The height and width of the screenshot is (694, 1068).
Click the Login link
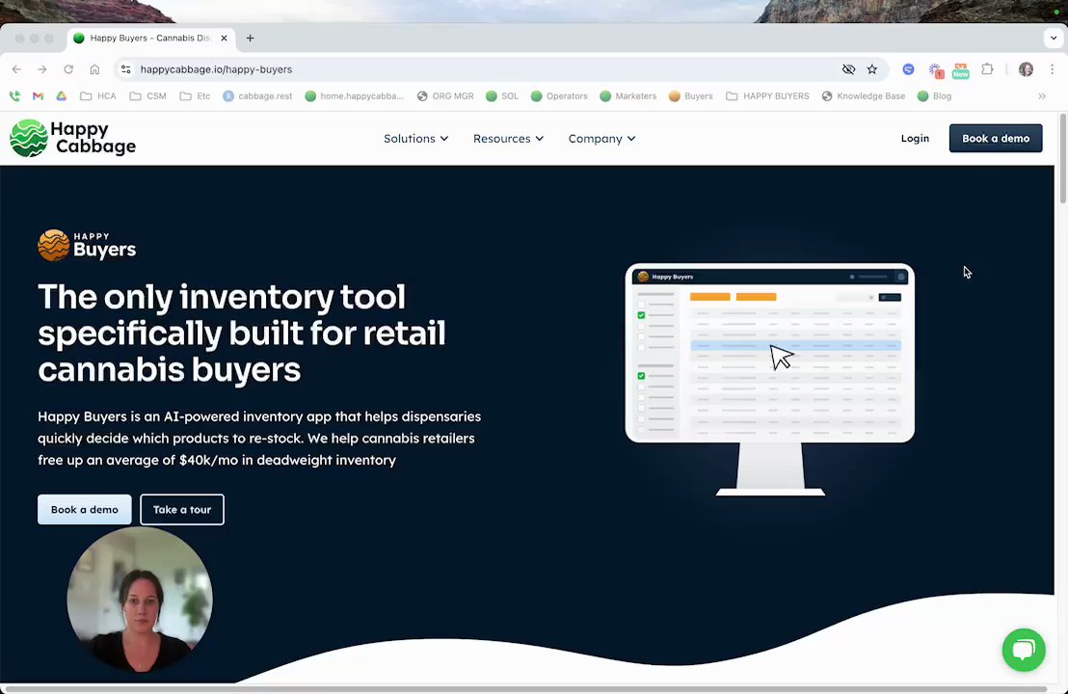point(915,138)
